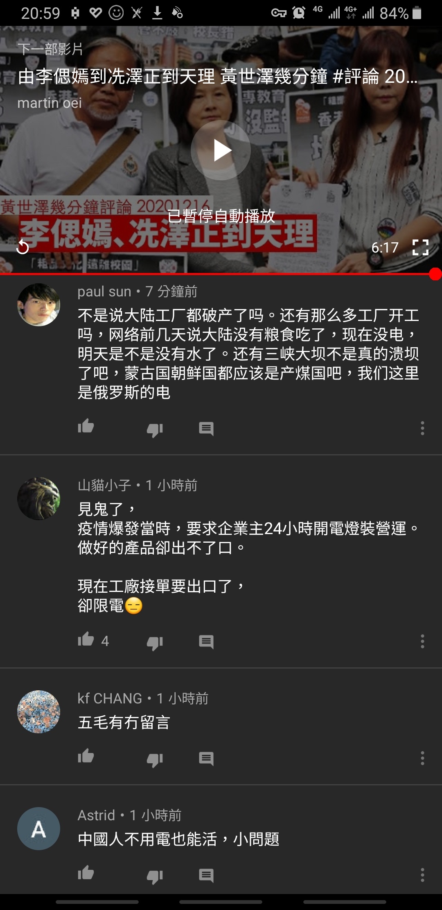Reply to paul sun's comment
This screenshot has height=910, width=442.
tap(206, 429)
